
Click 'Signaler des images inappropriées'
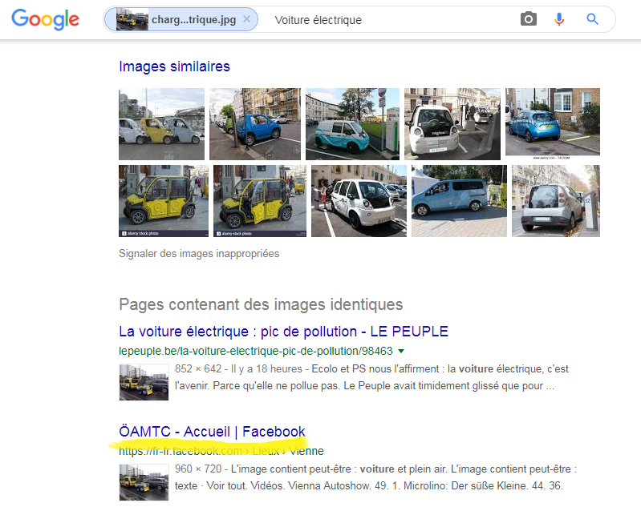coord(199,253)
